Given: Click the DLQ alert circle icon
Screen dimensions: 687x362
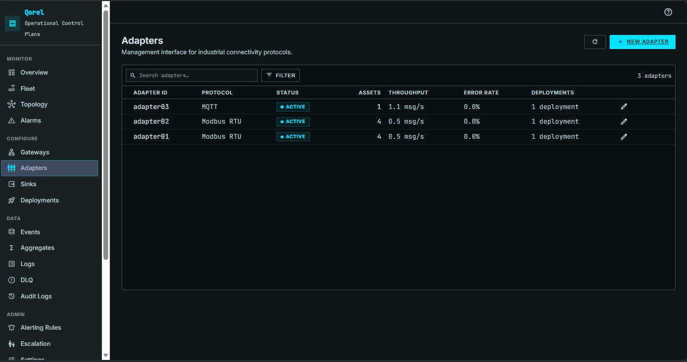Looking at the screenshot, I should (11, 280).
